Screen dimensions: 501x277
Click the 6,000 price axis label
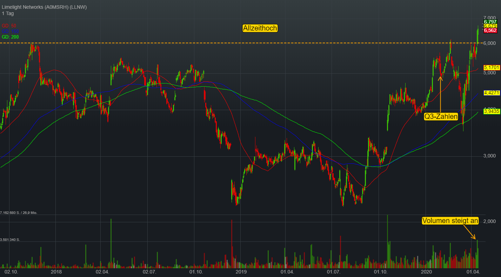click(489, 43)
